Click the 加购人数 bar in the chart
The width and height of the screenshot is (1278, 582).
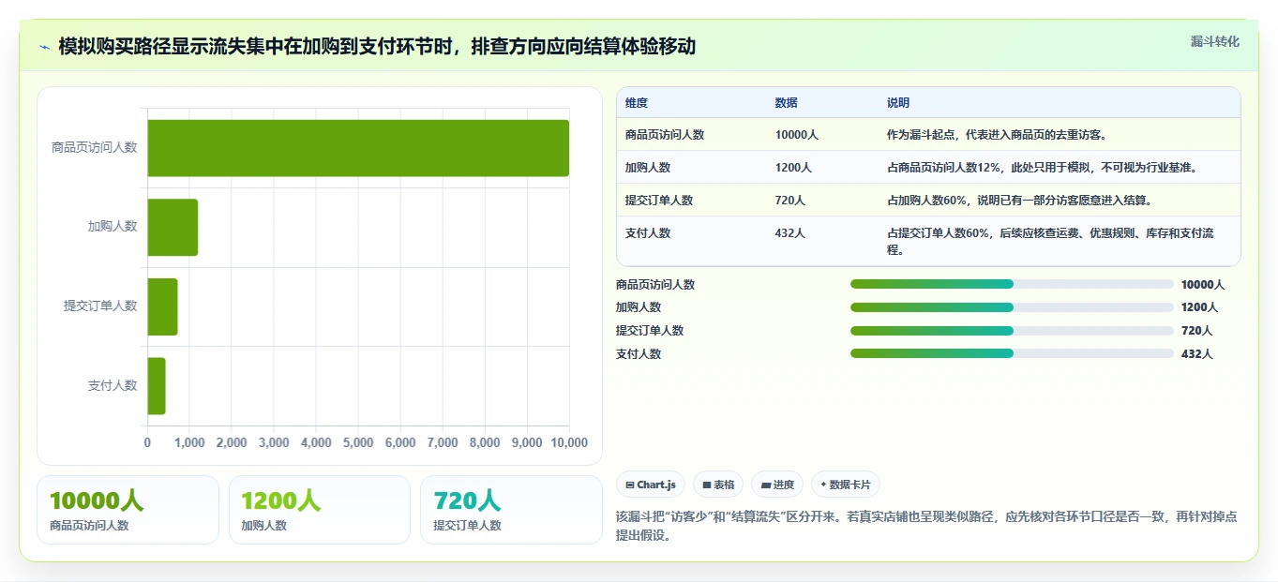[173, 227]
